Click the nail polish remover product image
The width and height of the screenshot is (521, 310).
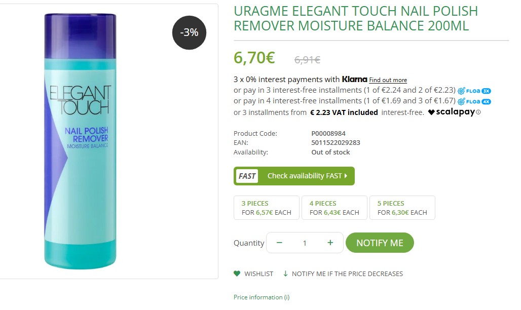tap(81, 141)
